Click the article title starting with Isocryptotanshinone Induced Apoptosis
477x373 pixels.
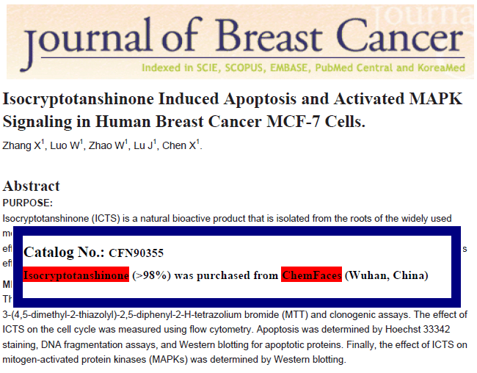(x=233, y=110)
